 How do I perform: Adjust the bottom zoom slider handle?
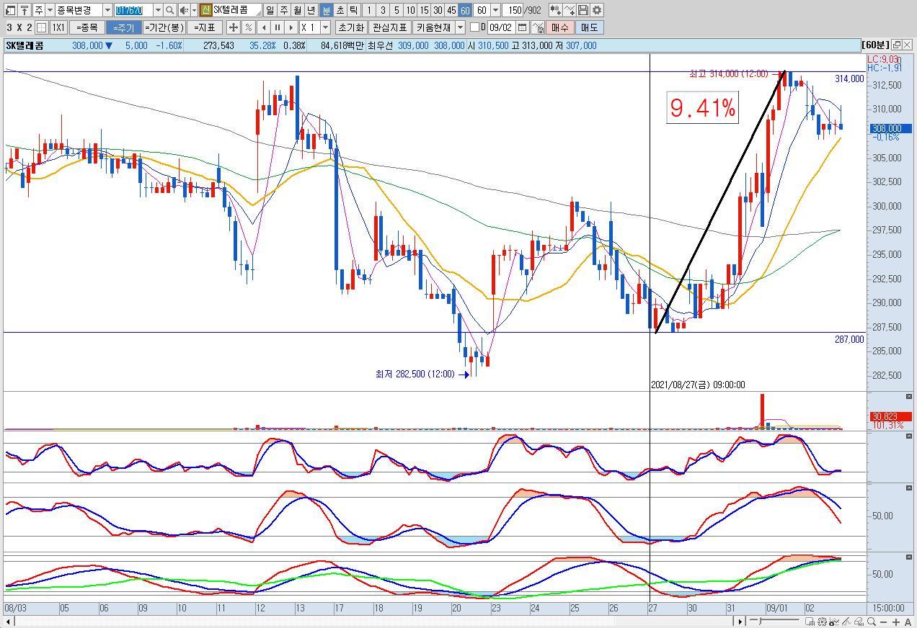(x=759, y=622)
